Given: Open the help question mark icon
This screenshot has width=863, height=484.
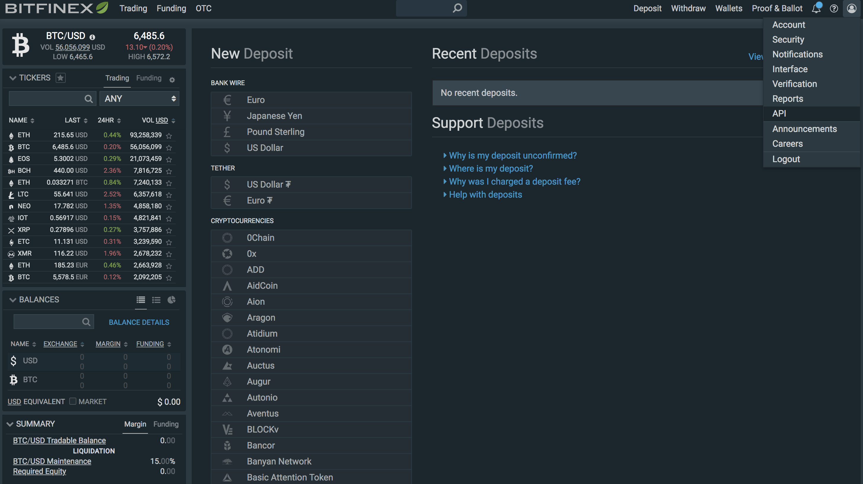Looking at the screenshot, I should coord(834,8).
